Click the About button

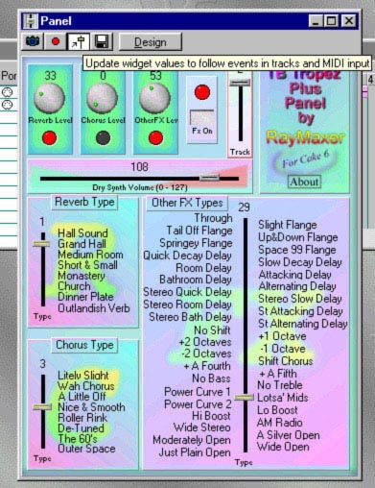[x=304, y=182]
